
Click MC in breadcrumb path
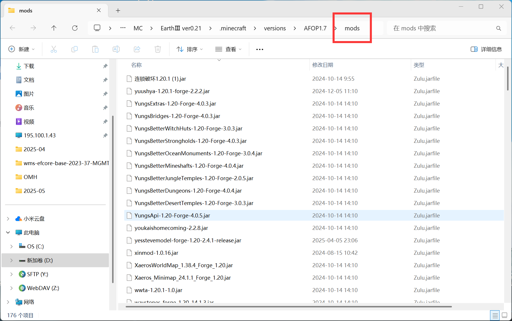(x=138, y=28)
